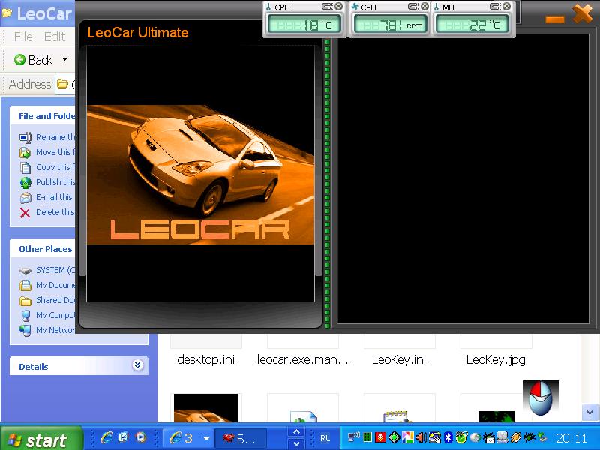The width and height of the screenshot is (600, 450).
Task: Open My Computer in Other Places
Action: point(55,315)
